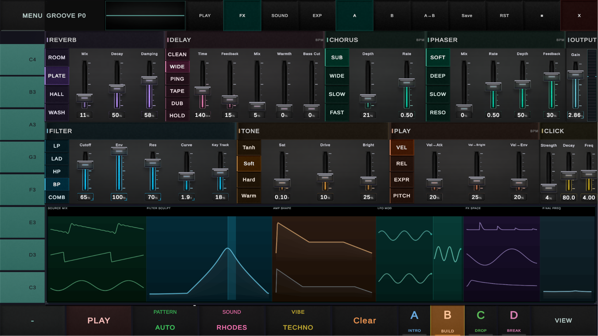Switch to the FX tab
Viewport: 598px width, 336px height.
tap(242, 15)
